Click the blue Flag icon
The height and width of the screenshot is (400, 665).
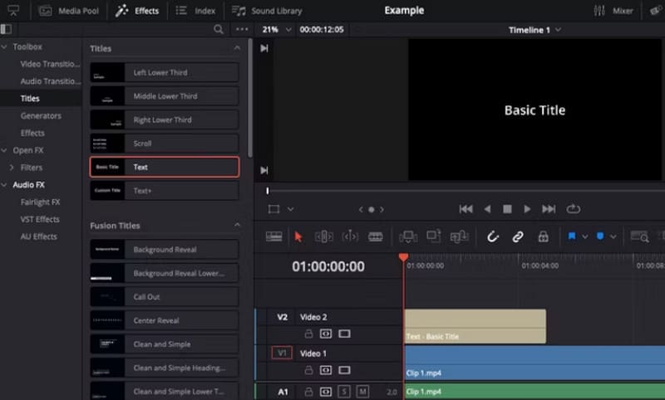click(572, 237)
